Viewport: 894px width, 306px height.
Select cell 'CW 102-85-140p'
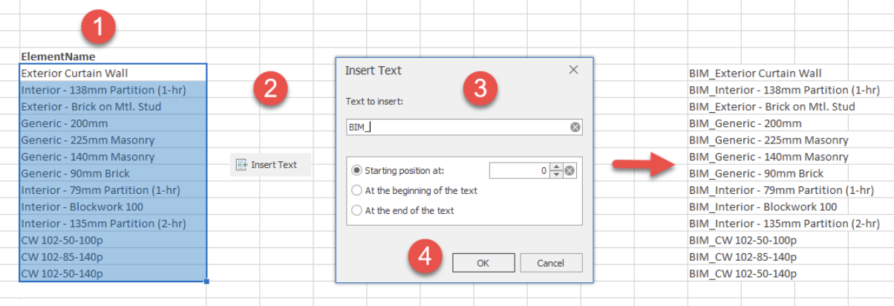pos(113,257)
